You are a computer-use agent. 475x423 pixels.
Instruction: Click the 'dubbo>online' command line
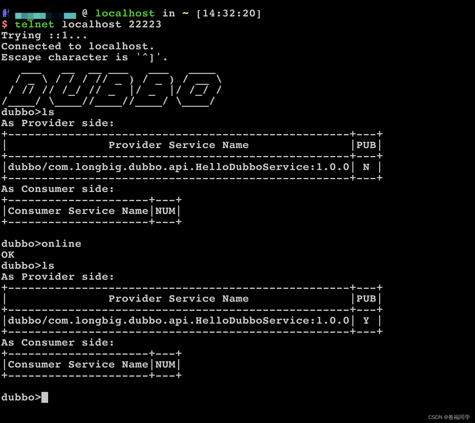(41, 244)
